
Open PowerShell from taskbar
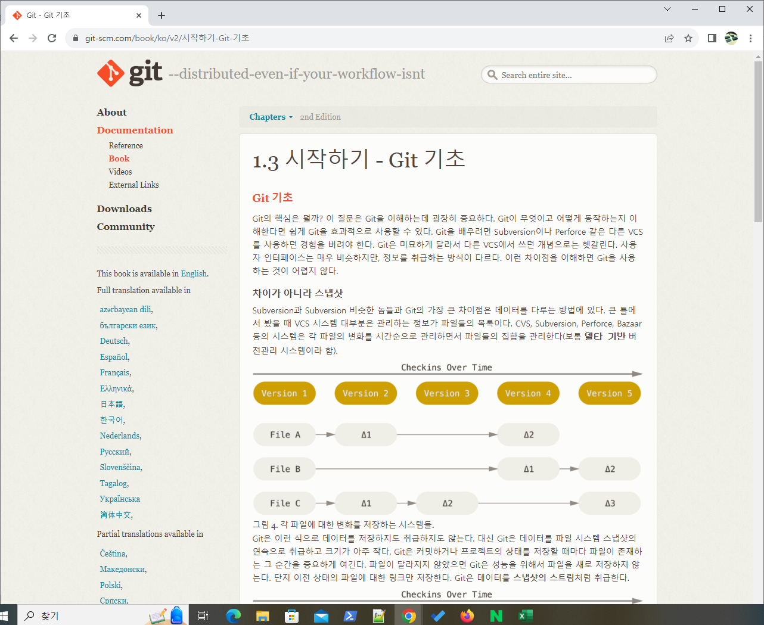[x=350, y=615]
